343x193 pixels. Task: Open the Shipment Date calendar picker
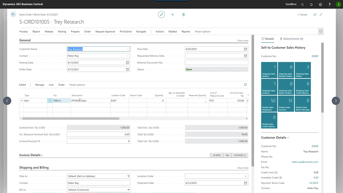(245, 183)
